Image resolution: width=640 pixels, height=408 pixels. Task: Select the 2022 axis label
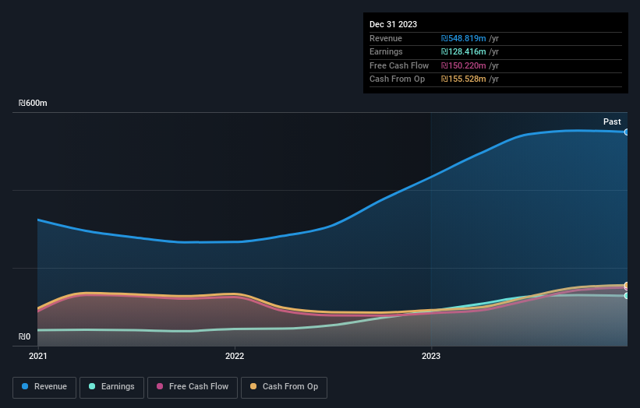coord(235,357)
